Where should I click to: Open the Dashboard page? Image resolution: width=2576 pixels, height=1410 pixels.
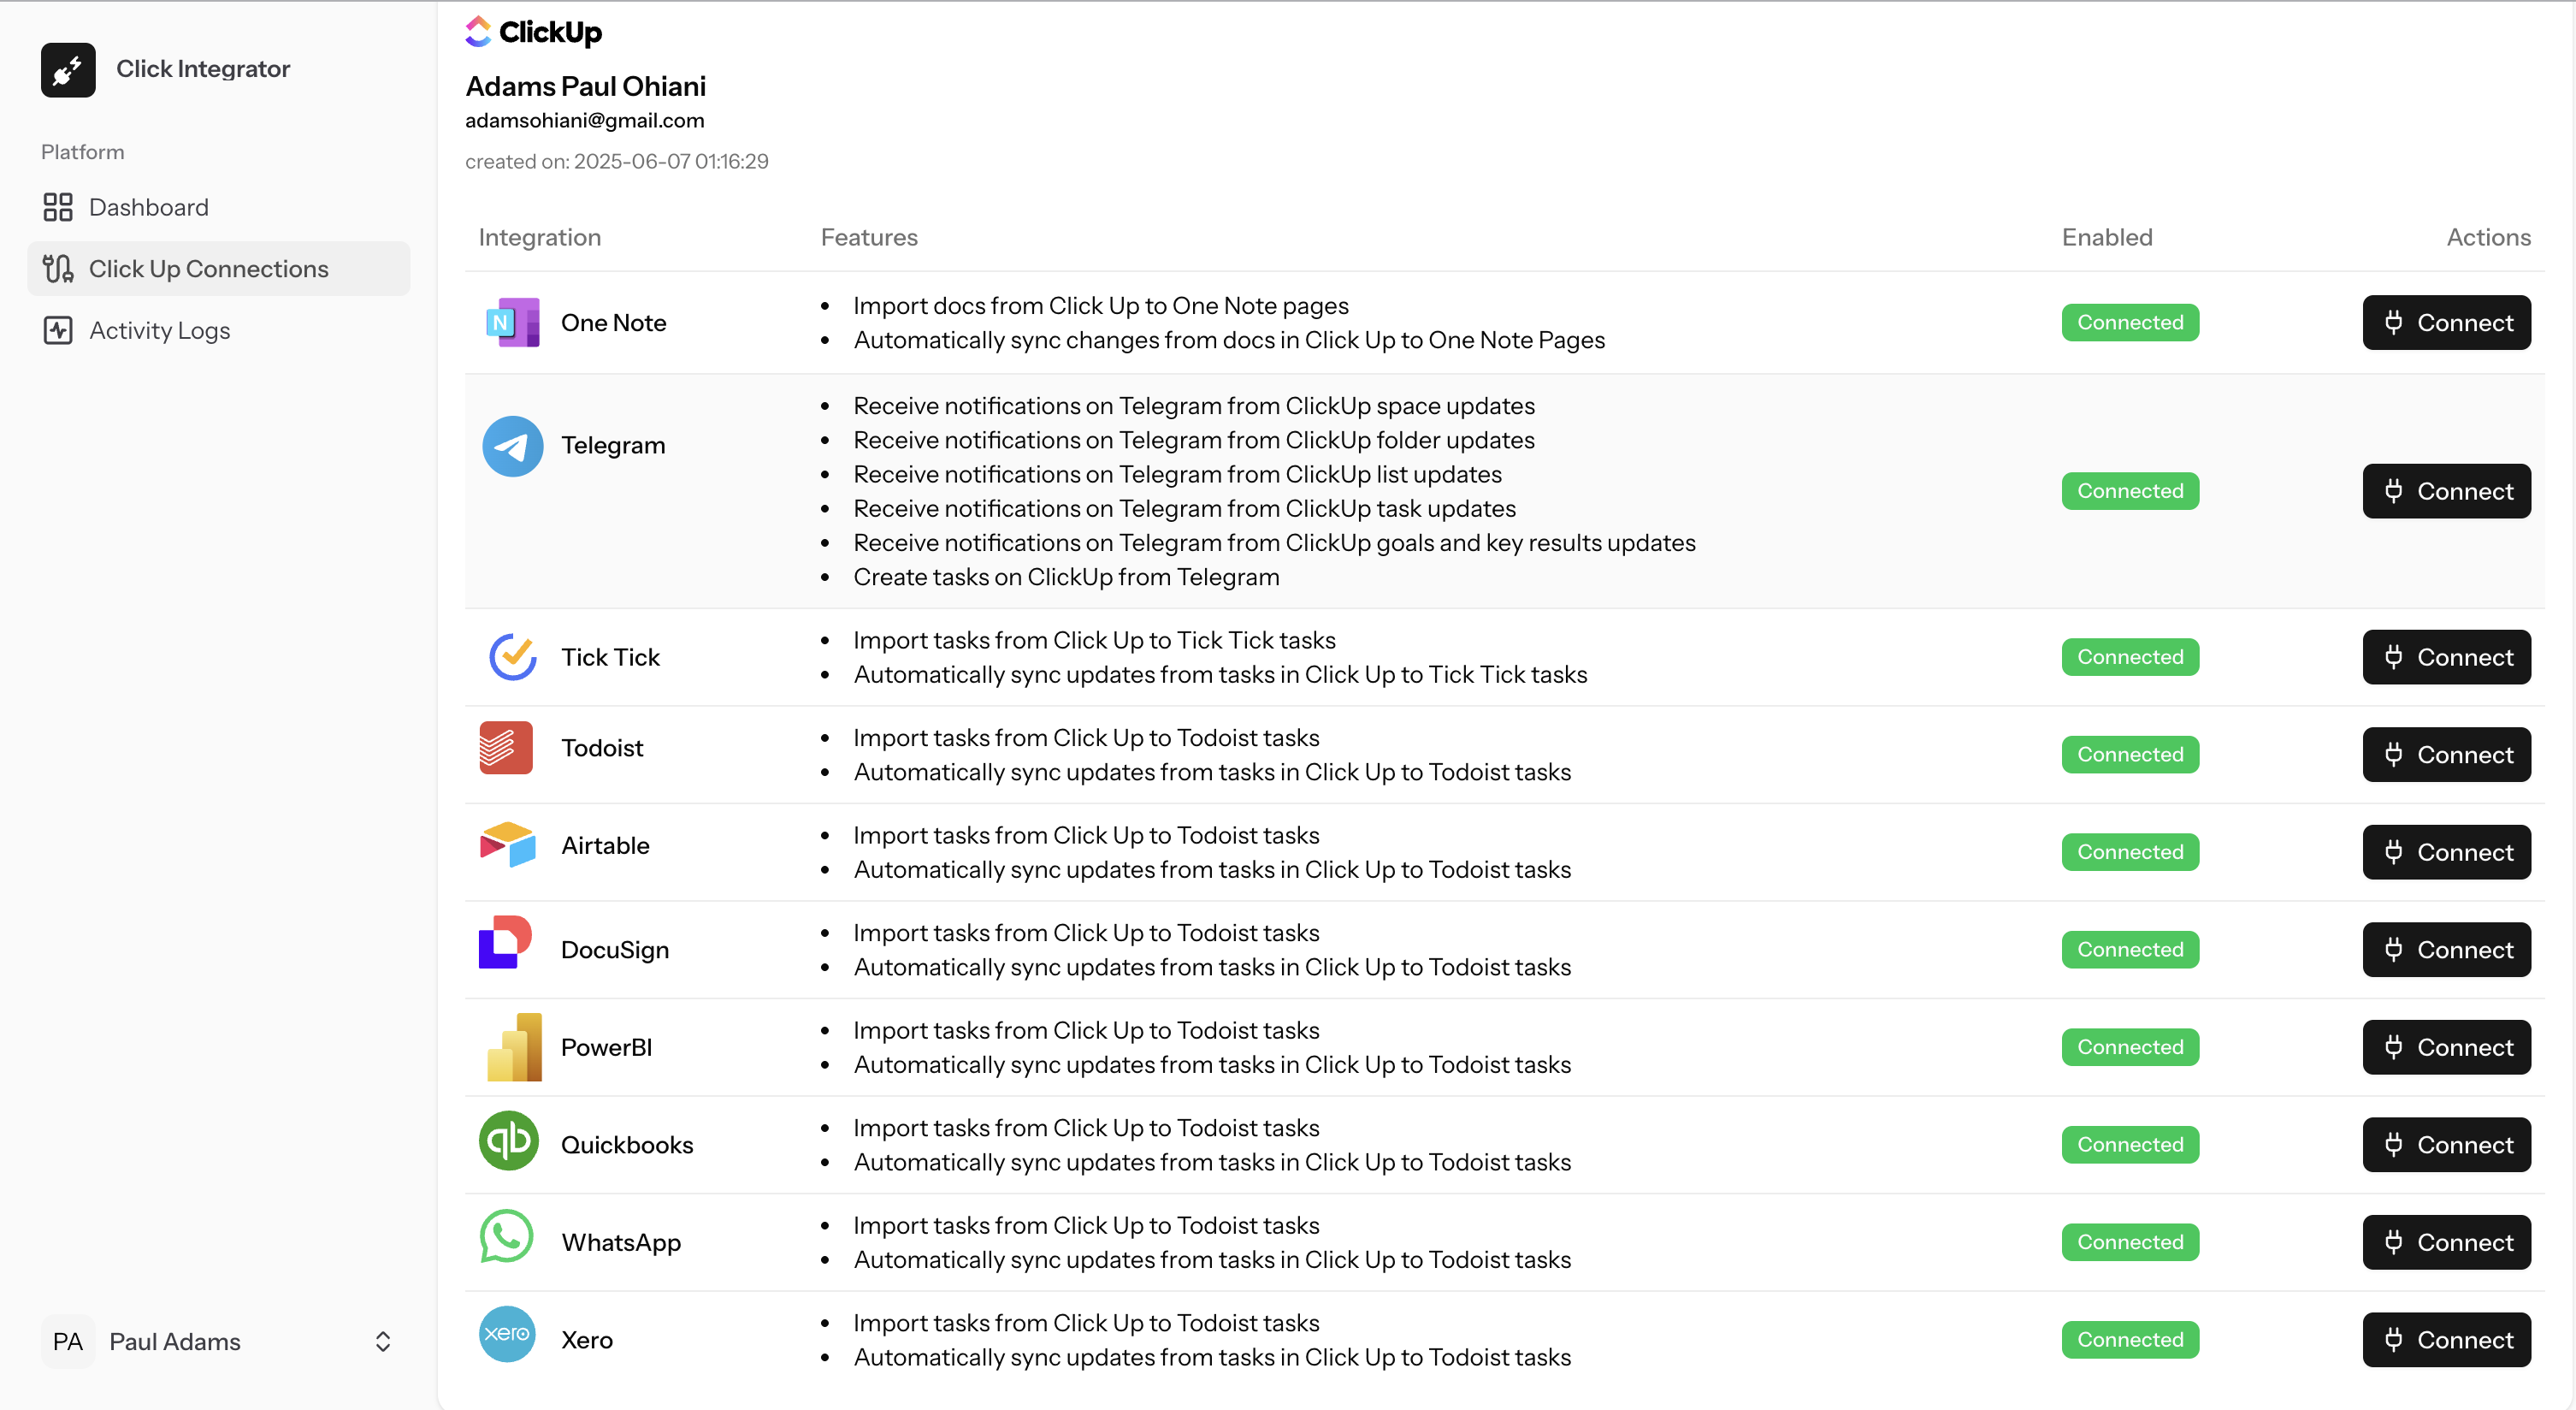click(218, 207)
